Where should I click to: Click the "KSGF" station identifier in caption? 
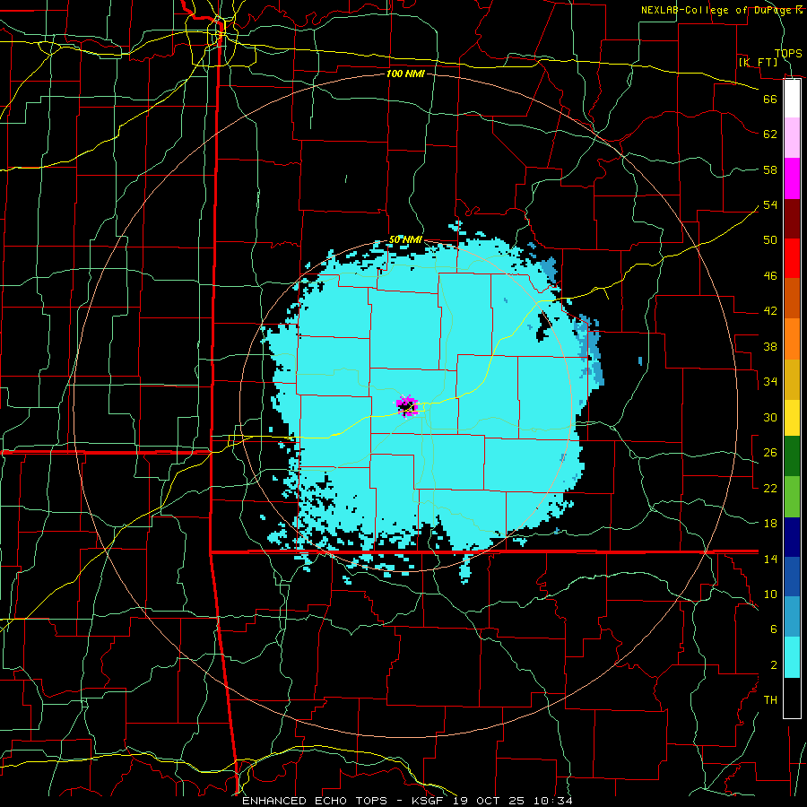[430, 801]
